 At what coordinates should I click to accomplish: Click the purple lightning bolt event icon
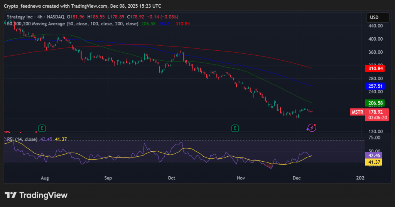[x=311, y=128]
